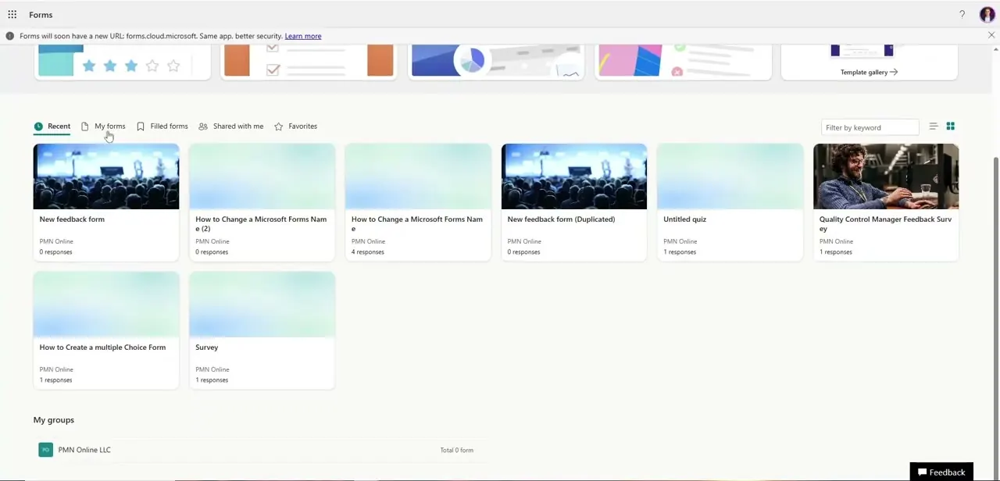Open the app launcher waffle icon
Screen dimensions: 1000x481
(x=12, y=14)
